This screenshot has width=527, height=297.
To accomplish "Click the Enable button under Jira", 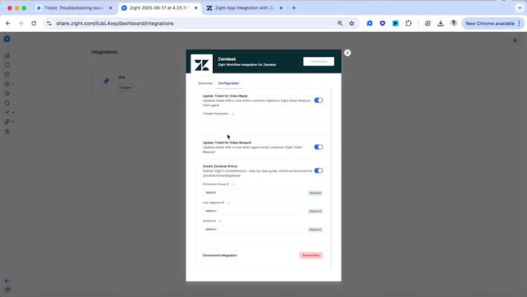I will [x=126, y=88].
